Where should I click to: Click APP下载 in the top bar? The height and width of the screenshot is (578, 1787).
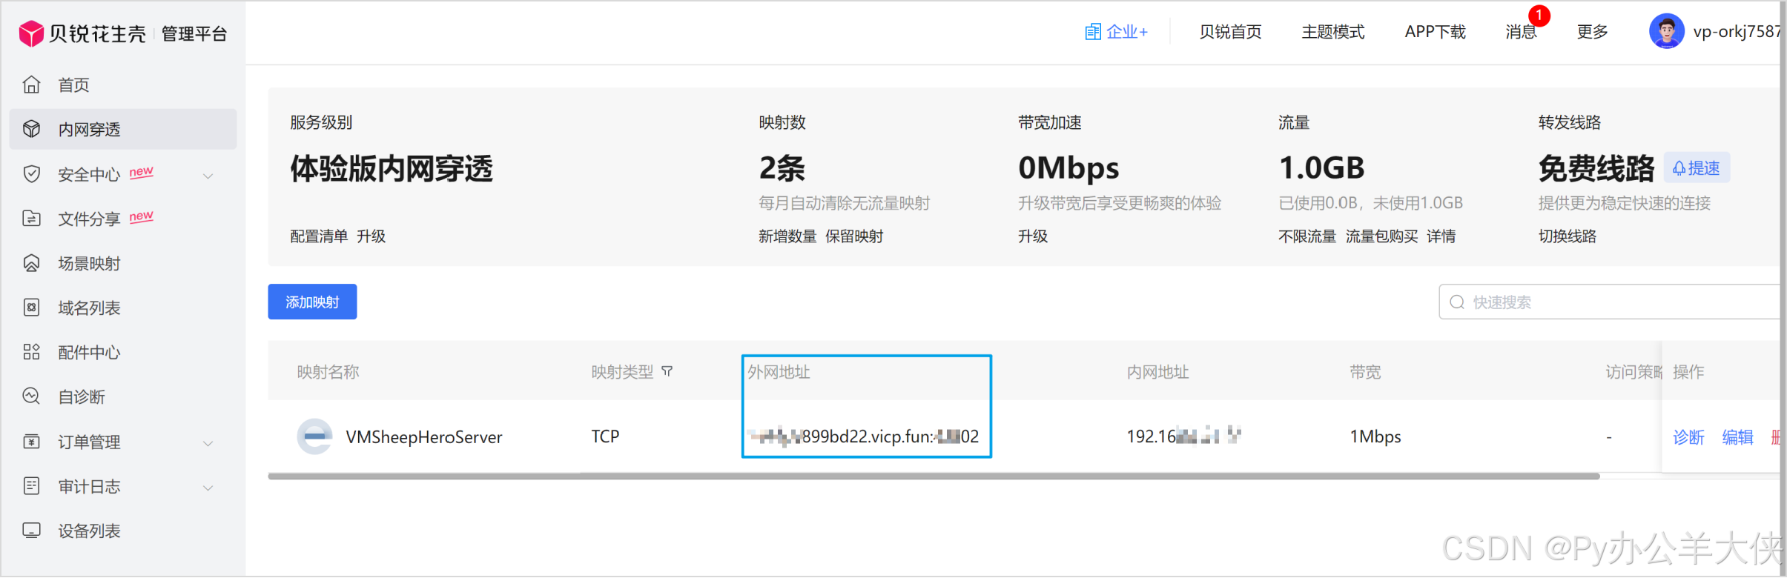click(x=1435, y=32)
